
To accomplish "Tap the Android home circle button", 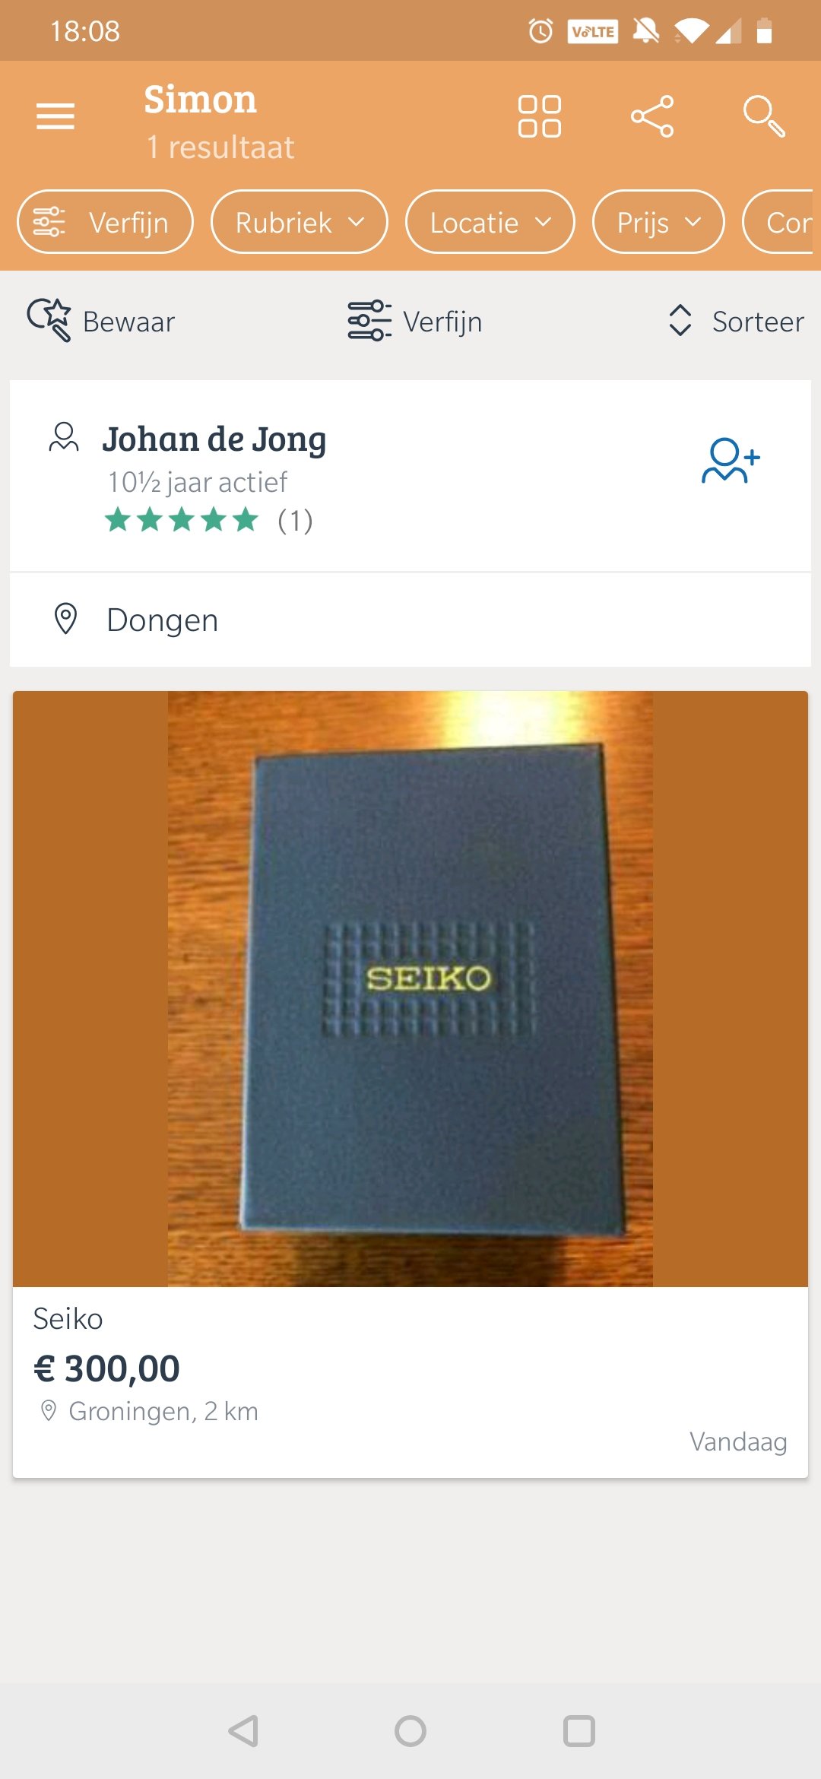I will pyautogui.click(x=410, y=1731).
